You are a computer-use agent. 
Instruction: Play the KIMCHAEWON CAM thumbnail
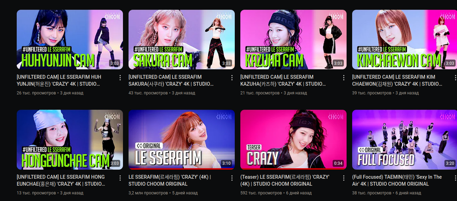pyautogui.click(x=404, y=39)
